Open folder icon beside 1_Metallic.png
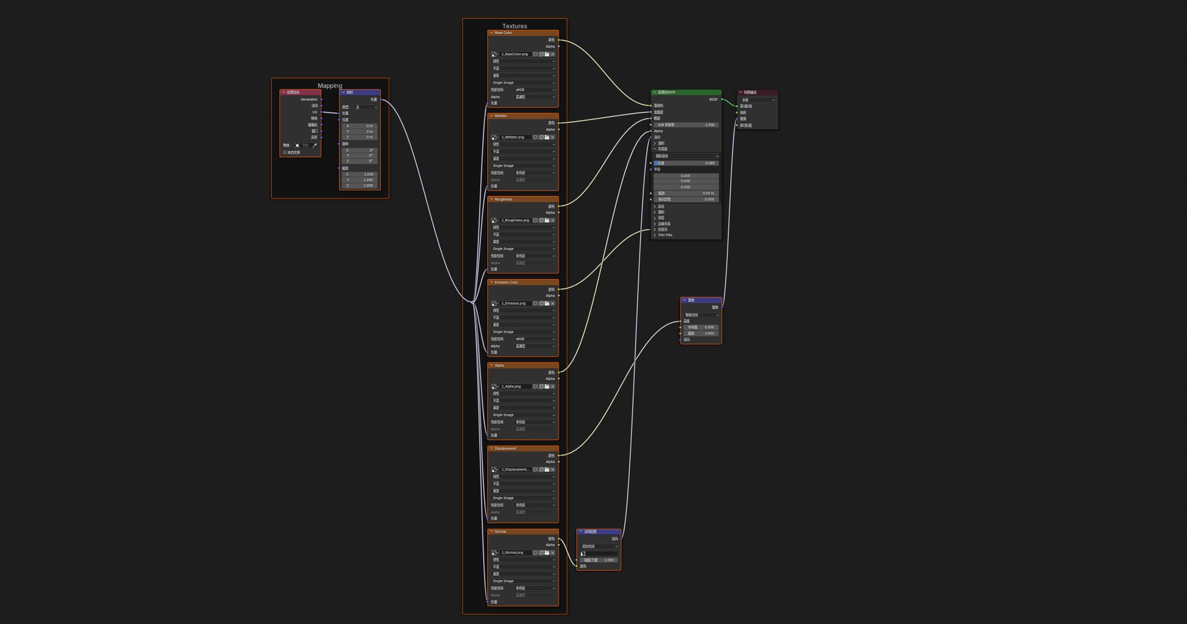1187x624 pixels. [x=547, y=137]
